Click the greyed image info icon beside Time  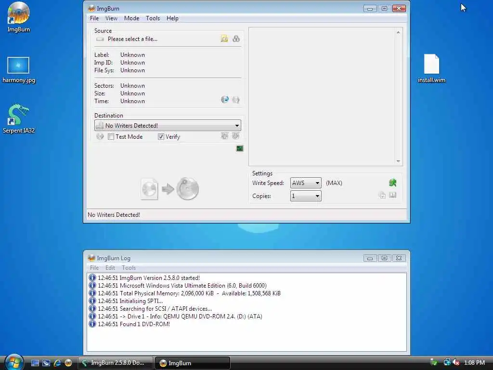(x=236, y=100)
